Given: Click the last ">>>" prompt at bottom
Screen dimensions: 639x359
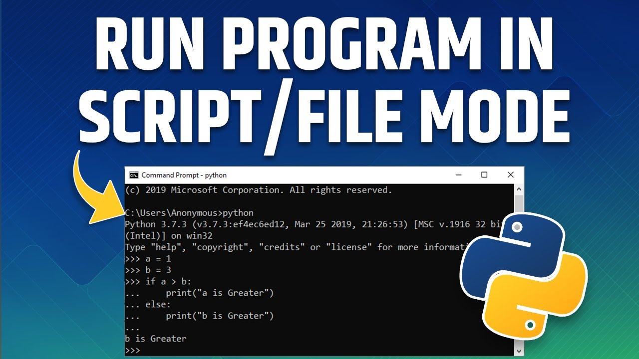Looking at the screenshot, I should pyautogui.click(x=133, y=350).
